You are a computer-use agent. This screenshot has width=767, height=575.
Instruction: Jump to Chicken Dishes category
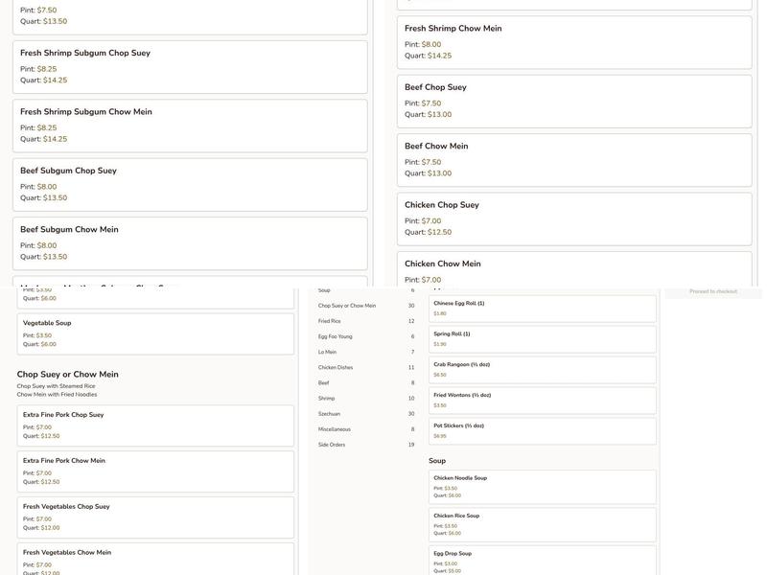coord(336,367)
